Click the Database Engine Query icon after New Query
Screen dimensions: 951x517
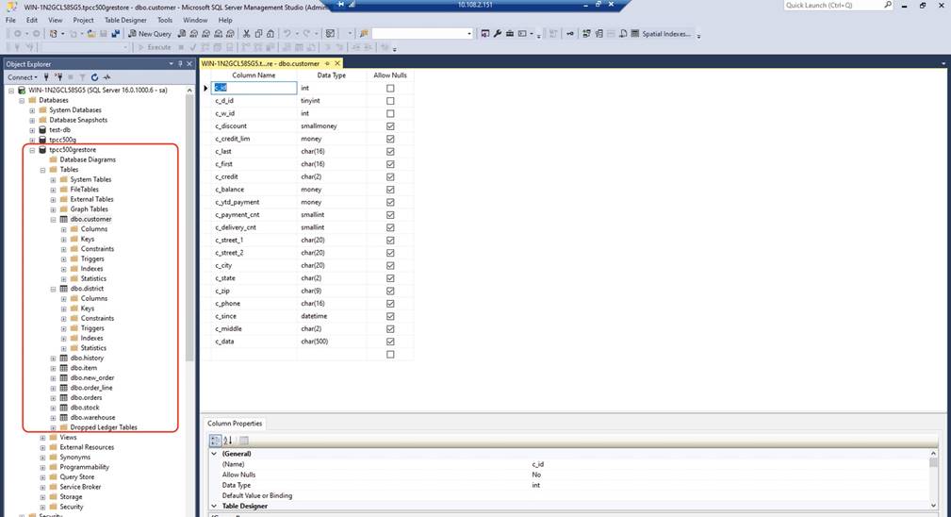point(181,34)
